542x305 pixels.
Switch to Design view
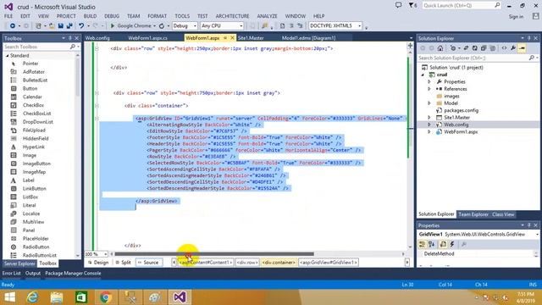(x=98, y=263)
